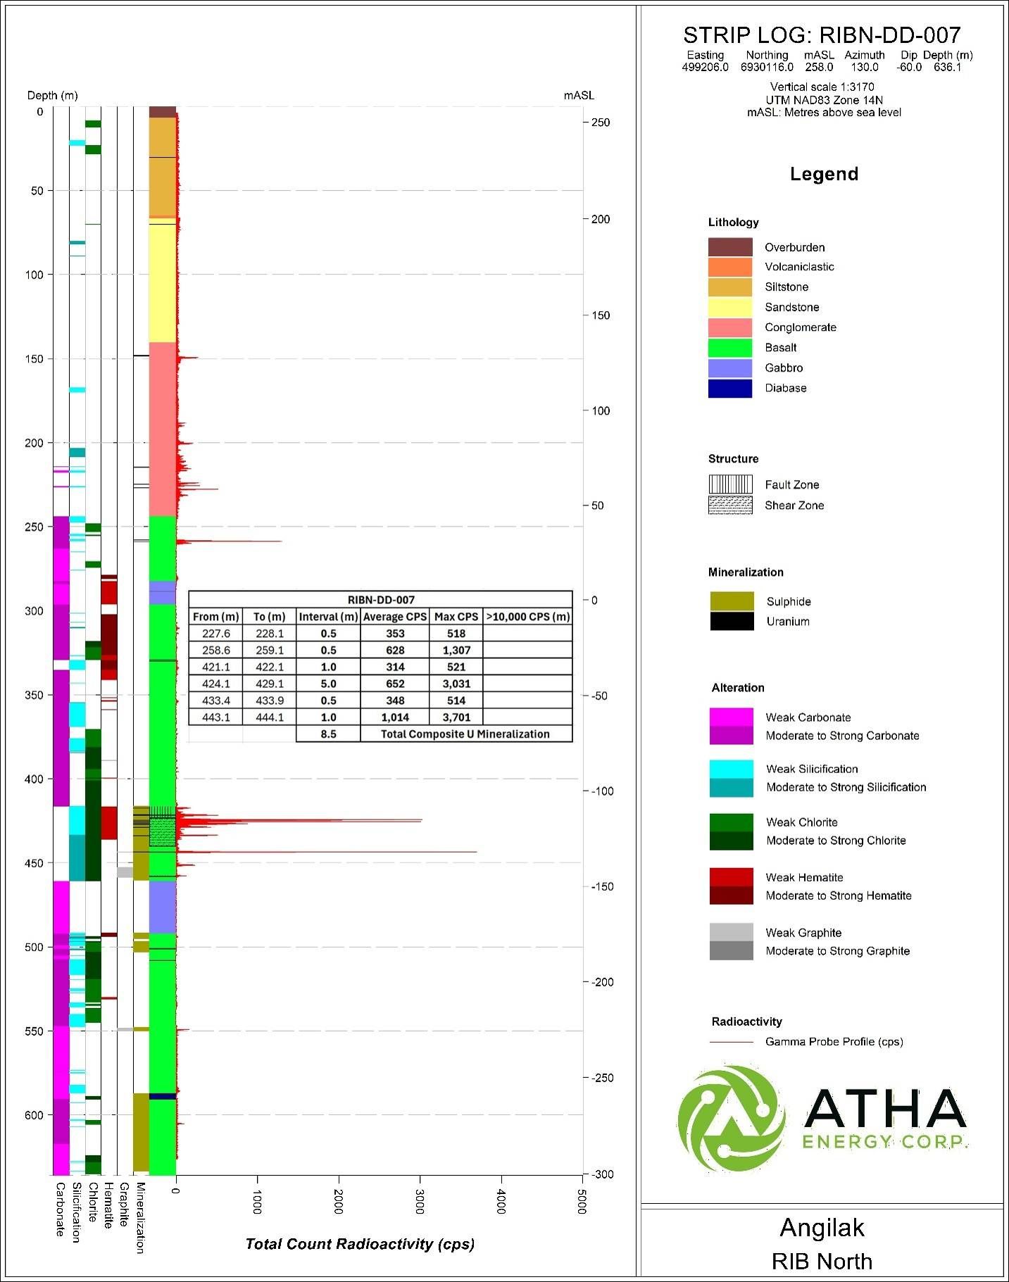Image resolution: width=1009 pixels, height=1282 pixels.
Task: Select the Uranium black legend swatch
Action: [x=732, y=621]
